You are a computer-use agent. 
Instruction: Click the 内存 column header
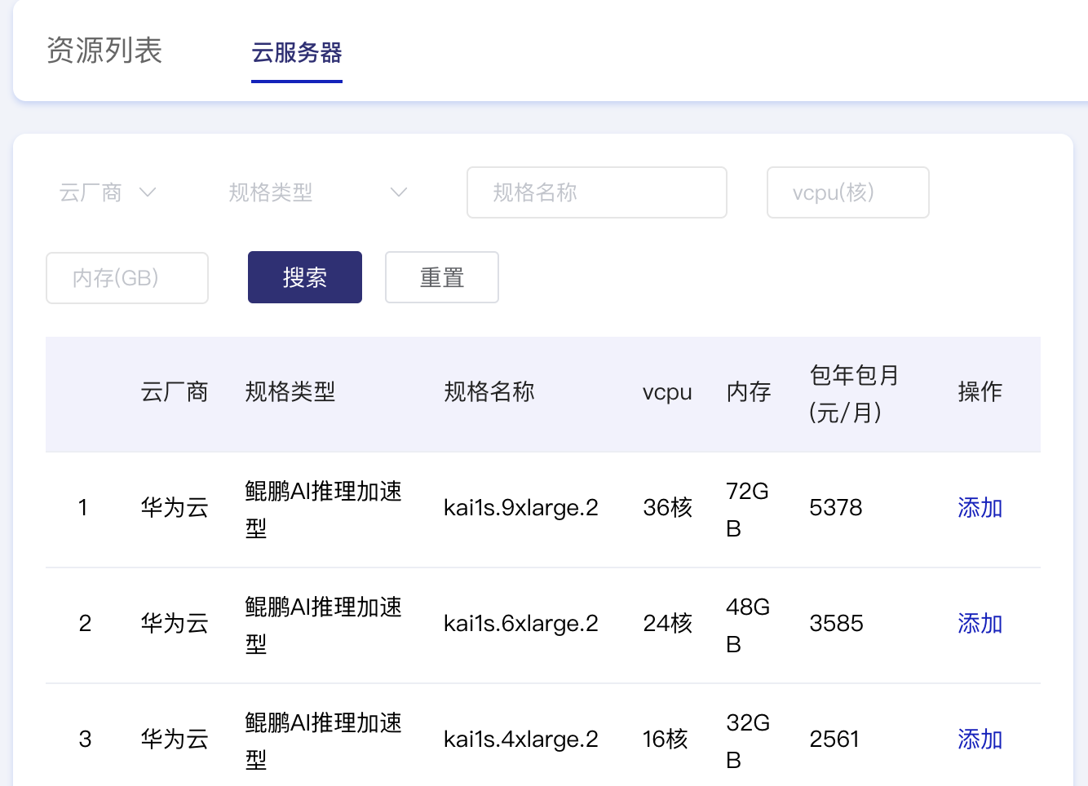(749, 392)
